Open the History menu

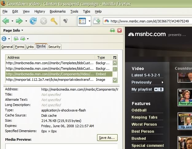pyautogui.click(x=40, y=11)
